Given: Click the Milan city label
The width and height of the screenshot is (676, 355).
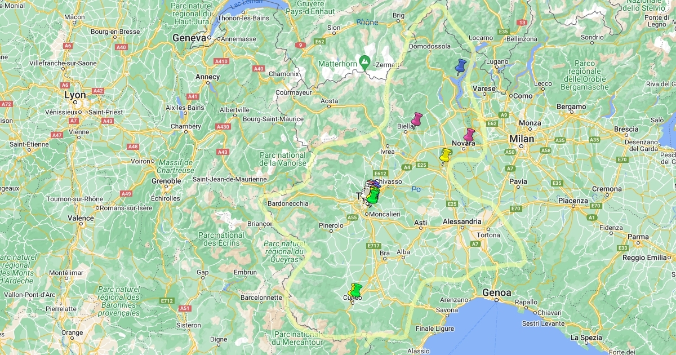Looking at the screenshot, I should [521, 139].
